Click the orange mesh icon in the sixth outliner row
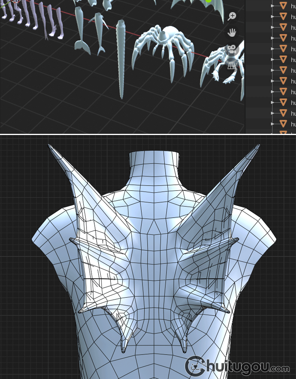Image resolution: width=296 pixels, height=379 pixels. pos(283,60)
